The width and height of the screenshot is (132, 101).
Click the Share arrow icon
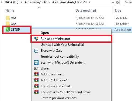coord(36,68)
